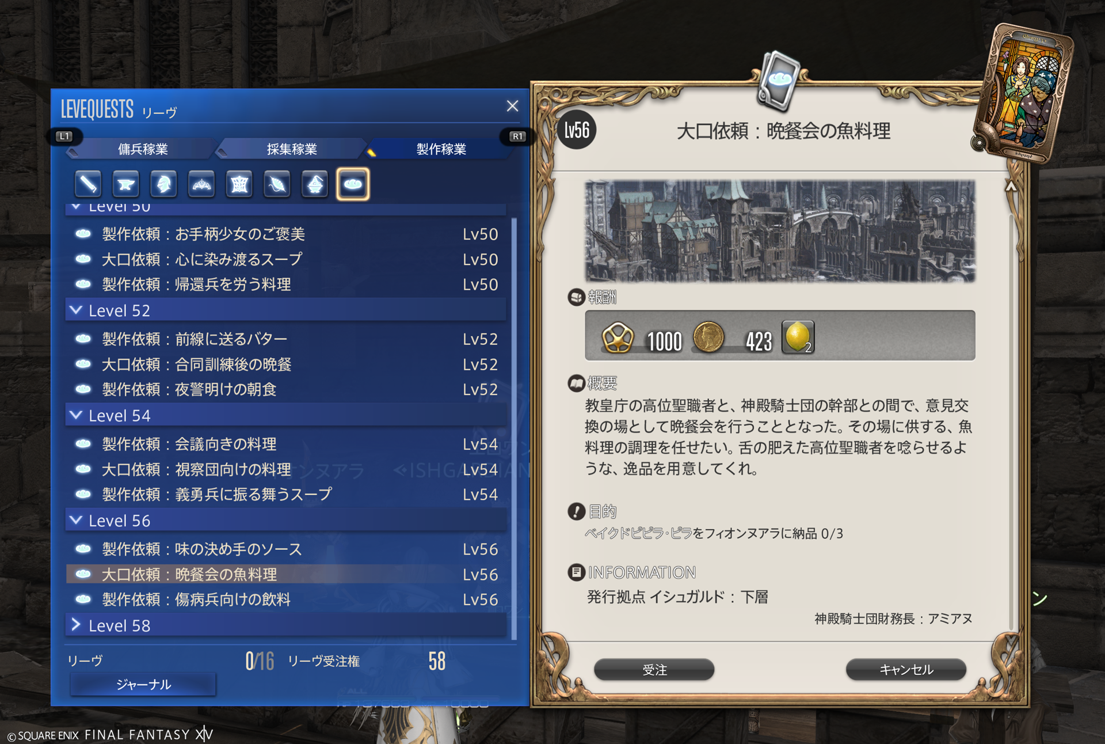Select leve 製作依頼：前線に送るバター
1105x744 pixels.
[286, 339]
